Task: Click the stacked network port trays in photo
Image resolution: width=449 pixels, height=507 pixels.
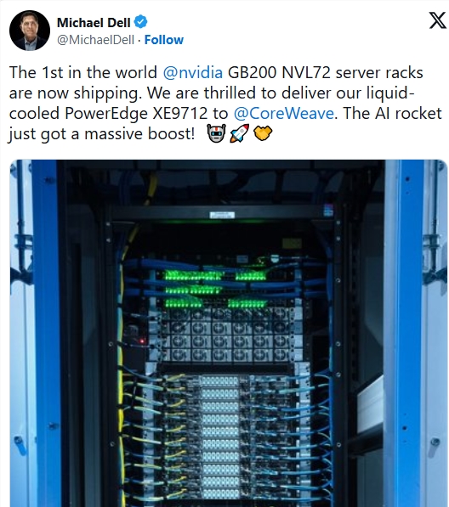Action: pos(220,438)
